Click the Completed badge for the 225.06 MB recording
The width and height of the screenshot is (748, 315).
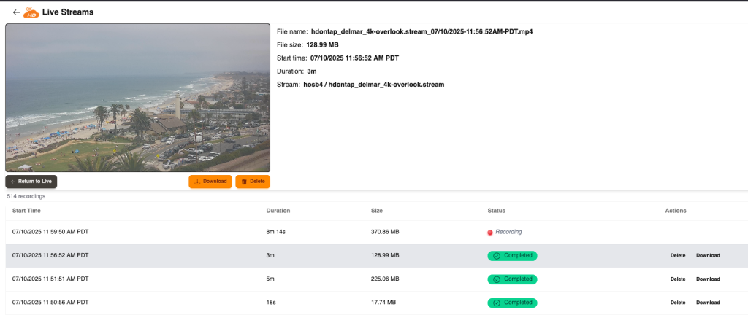point(512,279)
